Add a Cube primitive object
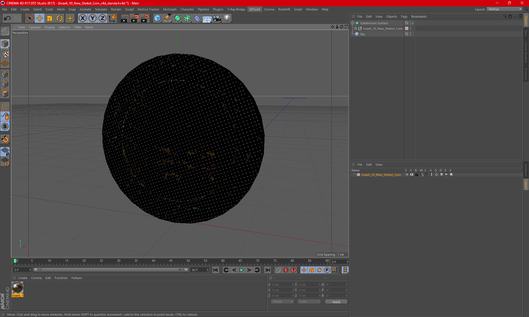Screen dimensions: 529x317 coord(157,18)
